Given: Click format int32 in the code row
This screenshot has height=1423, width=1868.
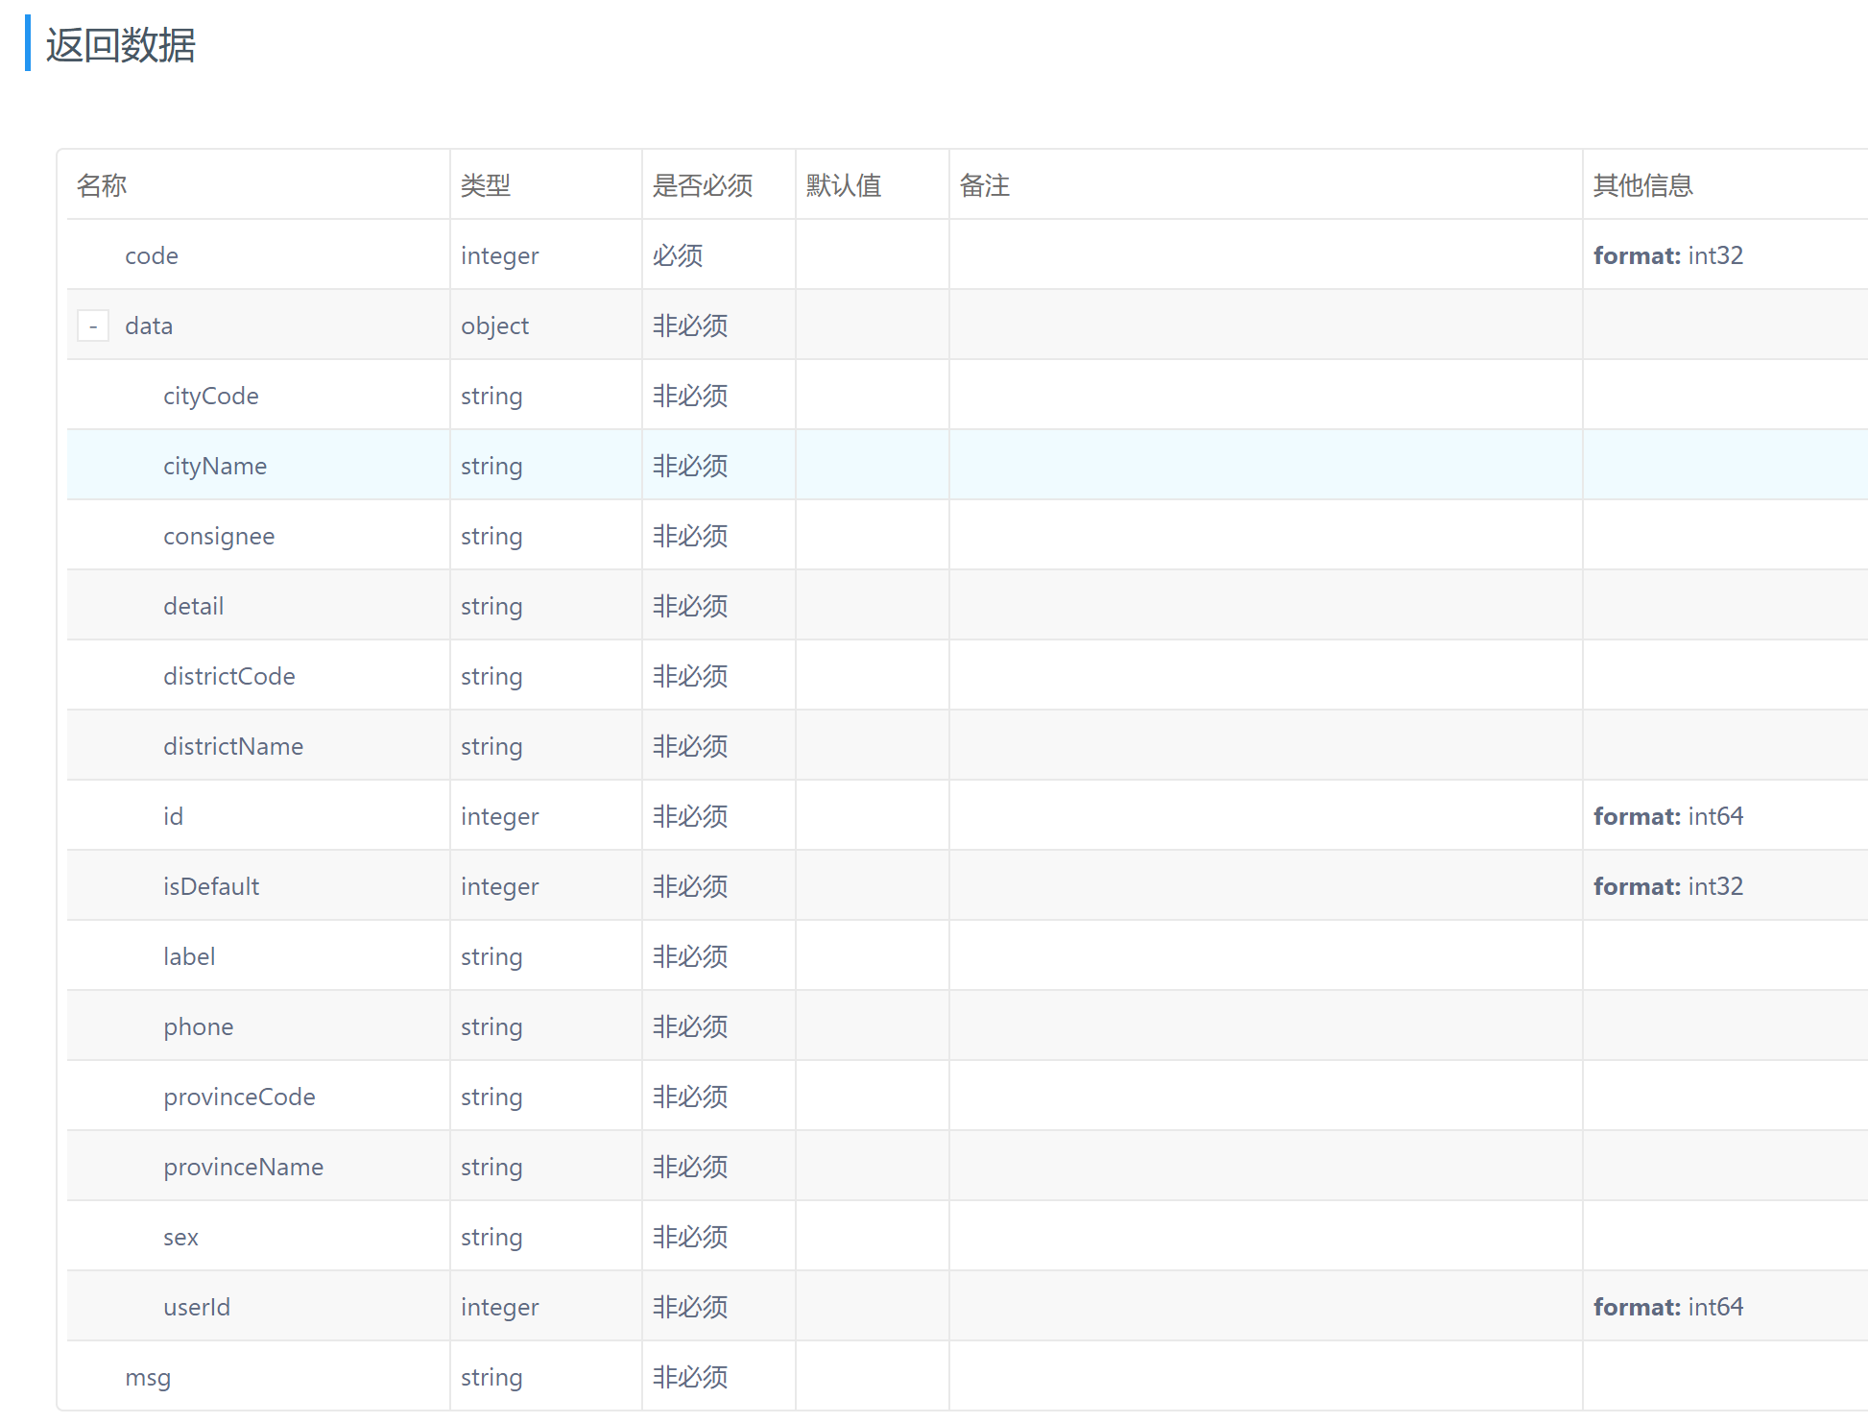Looking at the screenshot, I should pos(1667,256).
